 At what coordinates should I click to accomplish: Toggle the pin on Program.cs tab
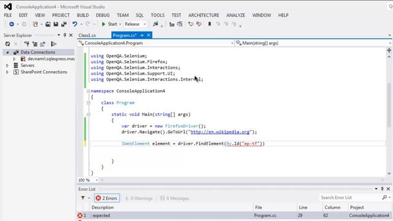point(142,36)
